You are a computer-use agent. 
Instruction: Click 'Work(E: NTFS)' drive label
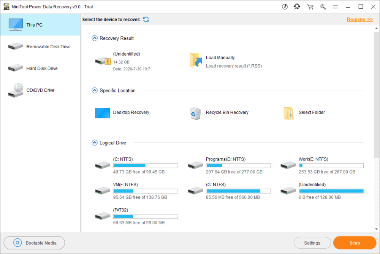click(x=313, y=159)
